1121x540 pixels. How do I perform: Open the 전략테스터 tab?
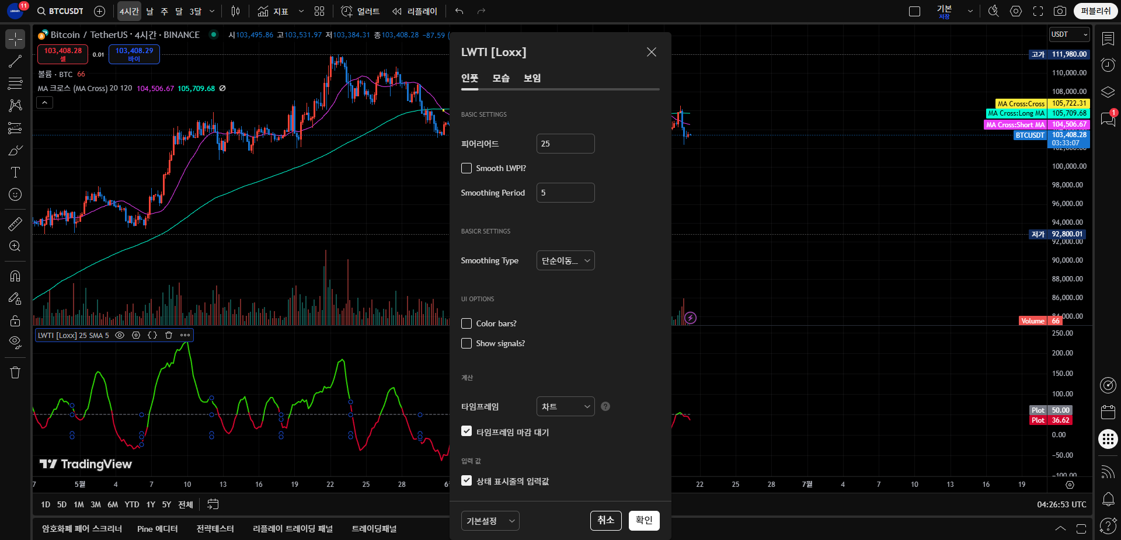(x=215, y=528)
